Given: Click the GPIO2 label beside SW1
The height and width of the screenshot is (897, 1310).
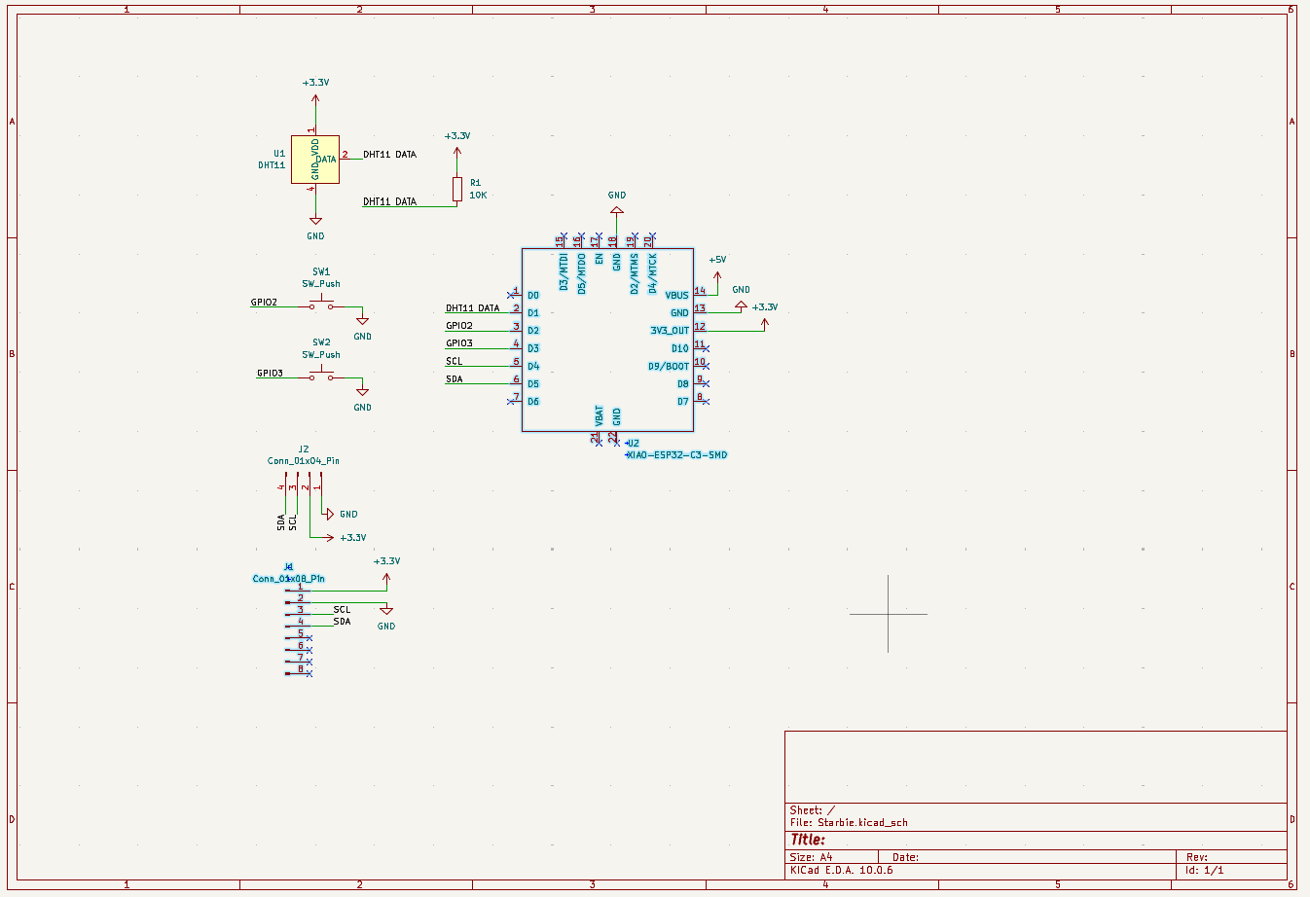Looking at the screenshot, I should pos(264,303).
